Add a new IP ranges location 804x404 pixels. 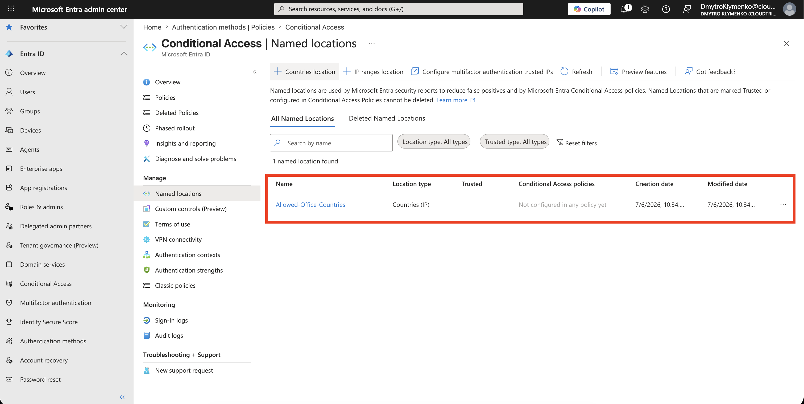(x=373, y=72)
